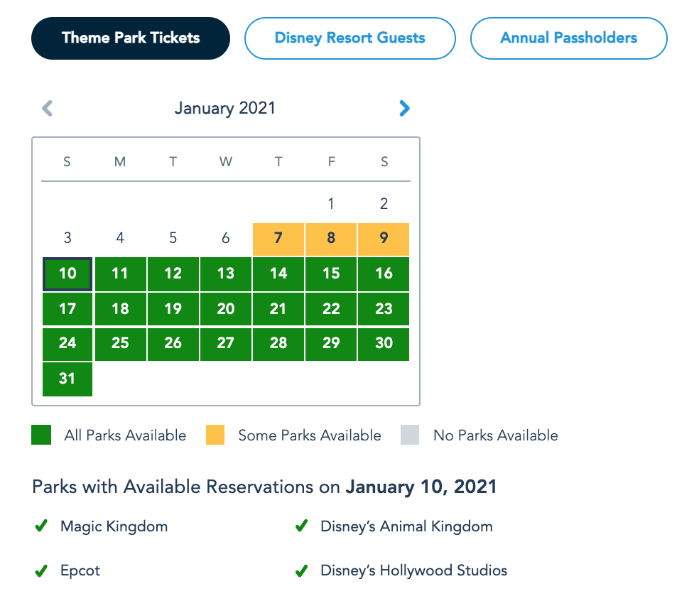Click Disney's Hollywood Studios green checkmark
Screen dimensions: 699x601
[x=302, y=570]
